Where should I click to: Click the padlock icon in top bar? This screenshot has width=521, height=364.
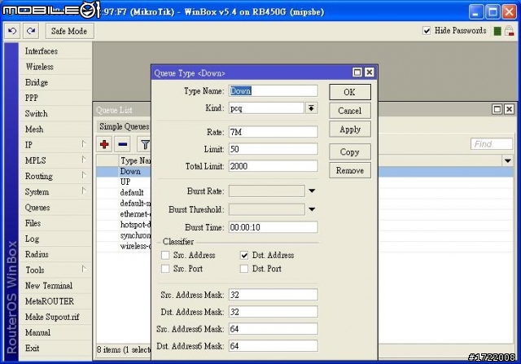(x=509, y=31)
